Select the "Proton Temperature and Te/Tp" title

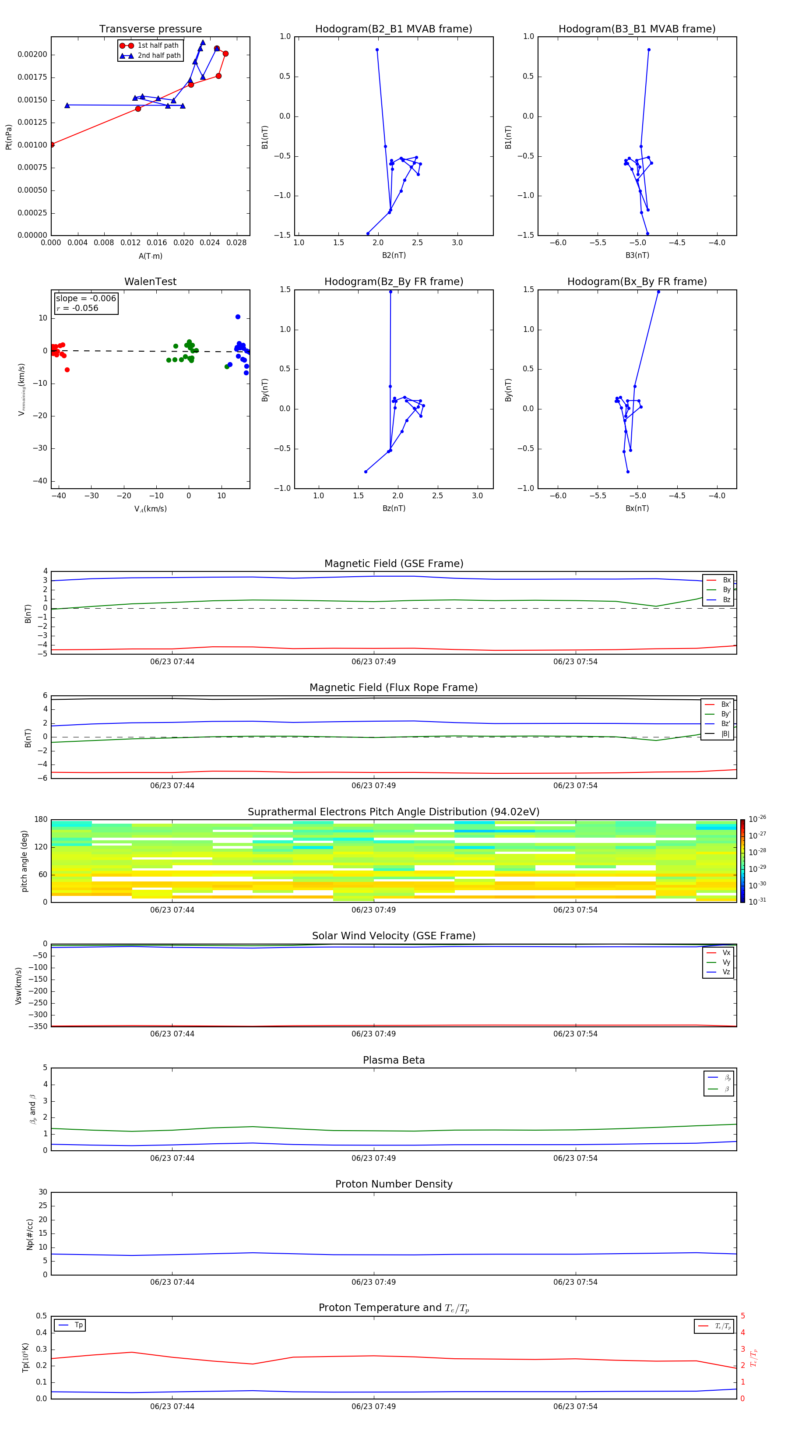pyautogui.click(x=394, y=1308)
